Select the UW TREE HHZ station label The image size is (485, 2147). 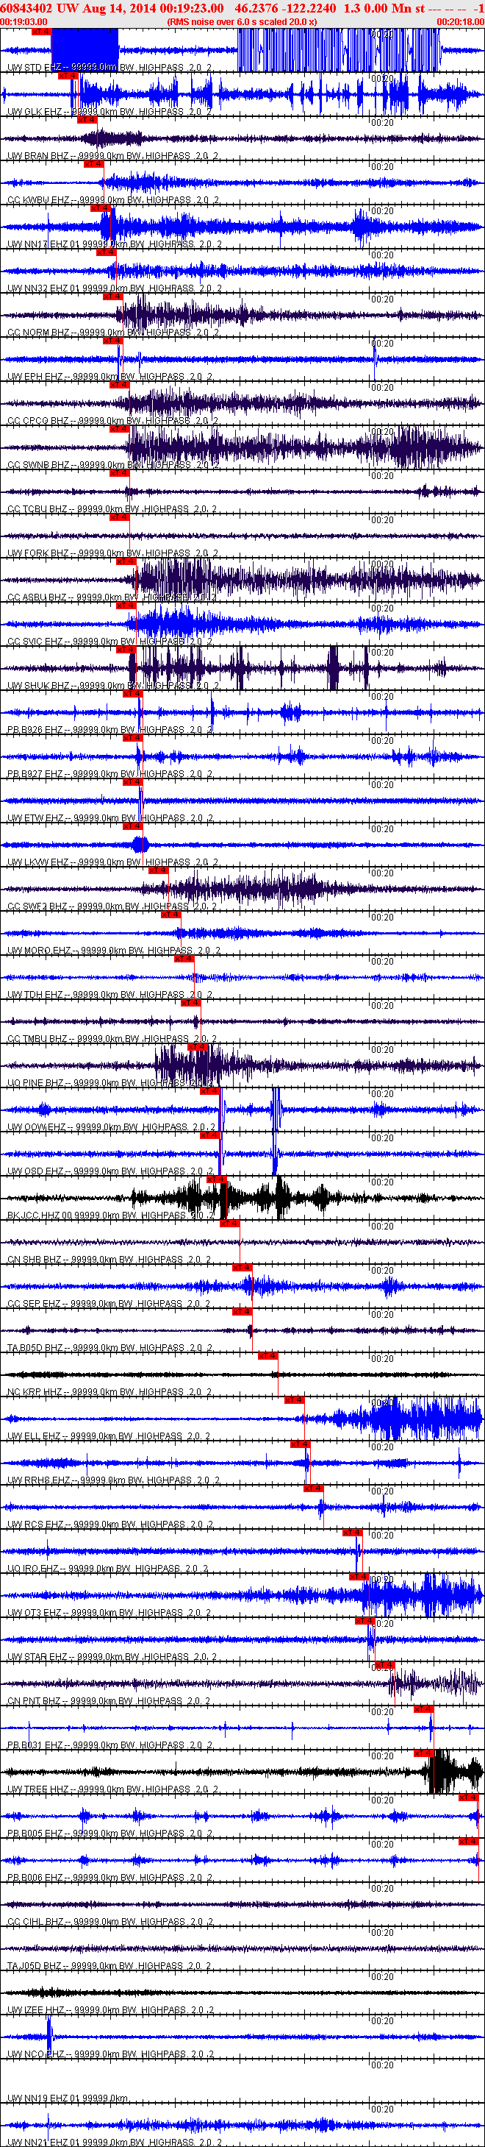112,1790
